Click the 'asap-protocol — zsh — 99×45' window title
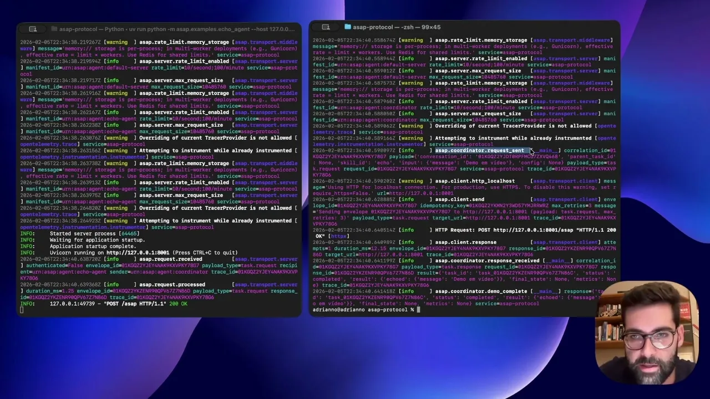This screenshot has height=399, width=710. pyautogui.click(x=397, y=27)
